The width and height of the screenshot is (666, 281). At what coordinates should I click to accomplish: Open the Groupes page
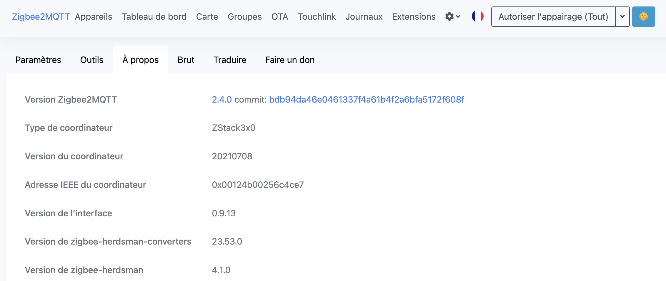(245, 16)
